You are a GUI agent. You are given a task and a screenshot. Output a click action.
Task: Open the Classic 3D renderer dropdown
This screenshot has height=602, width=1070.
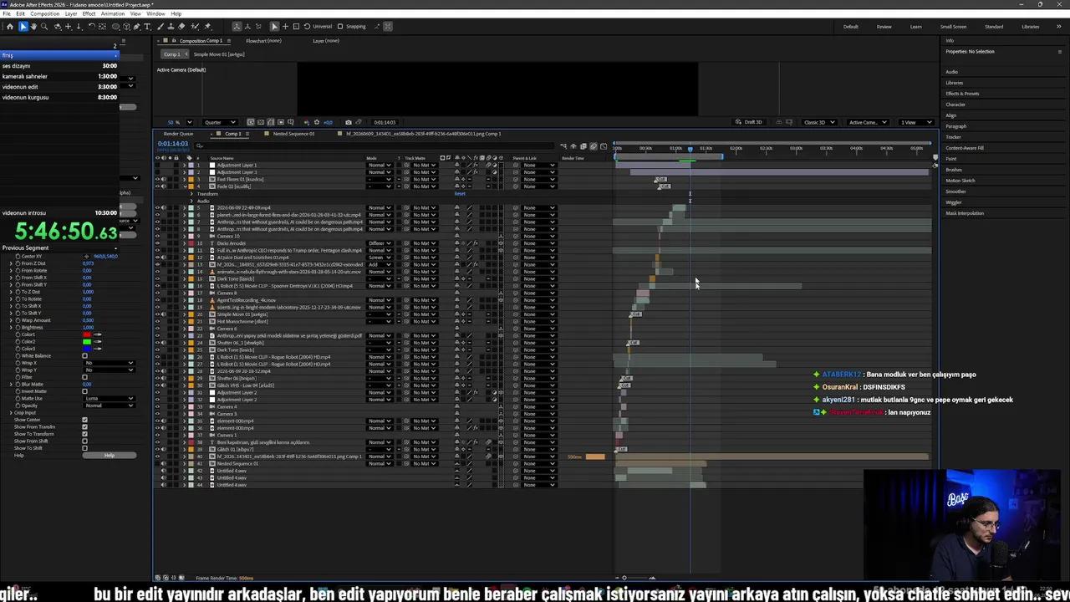tap(819, 122)
